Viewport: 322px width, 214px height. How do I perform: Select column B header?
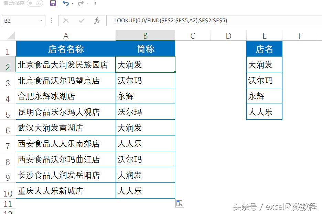coord(146,36)
